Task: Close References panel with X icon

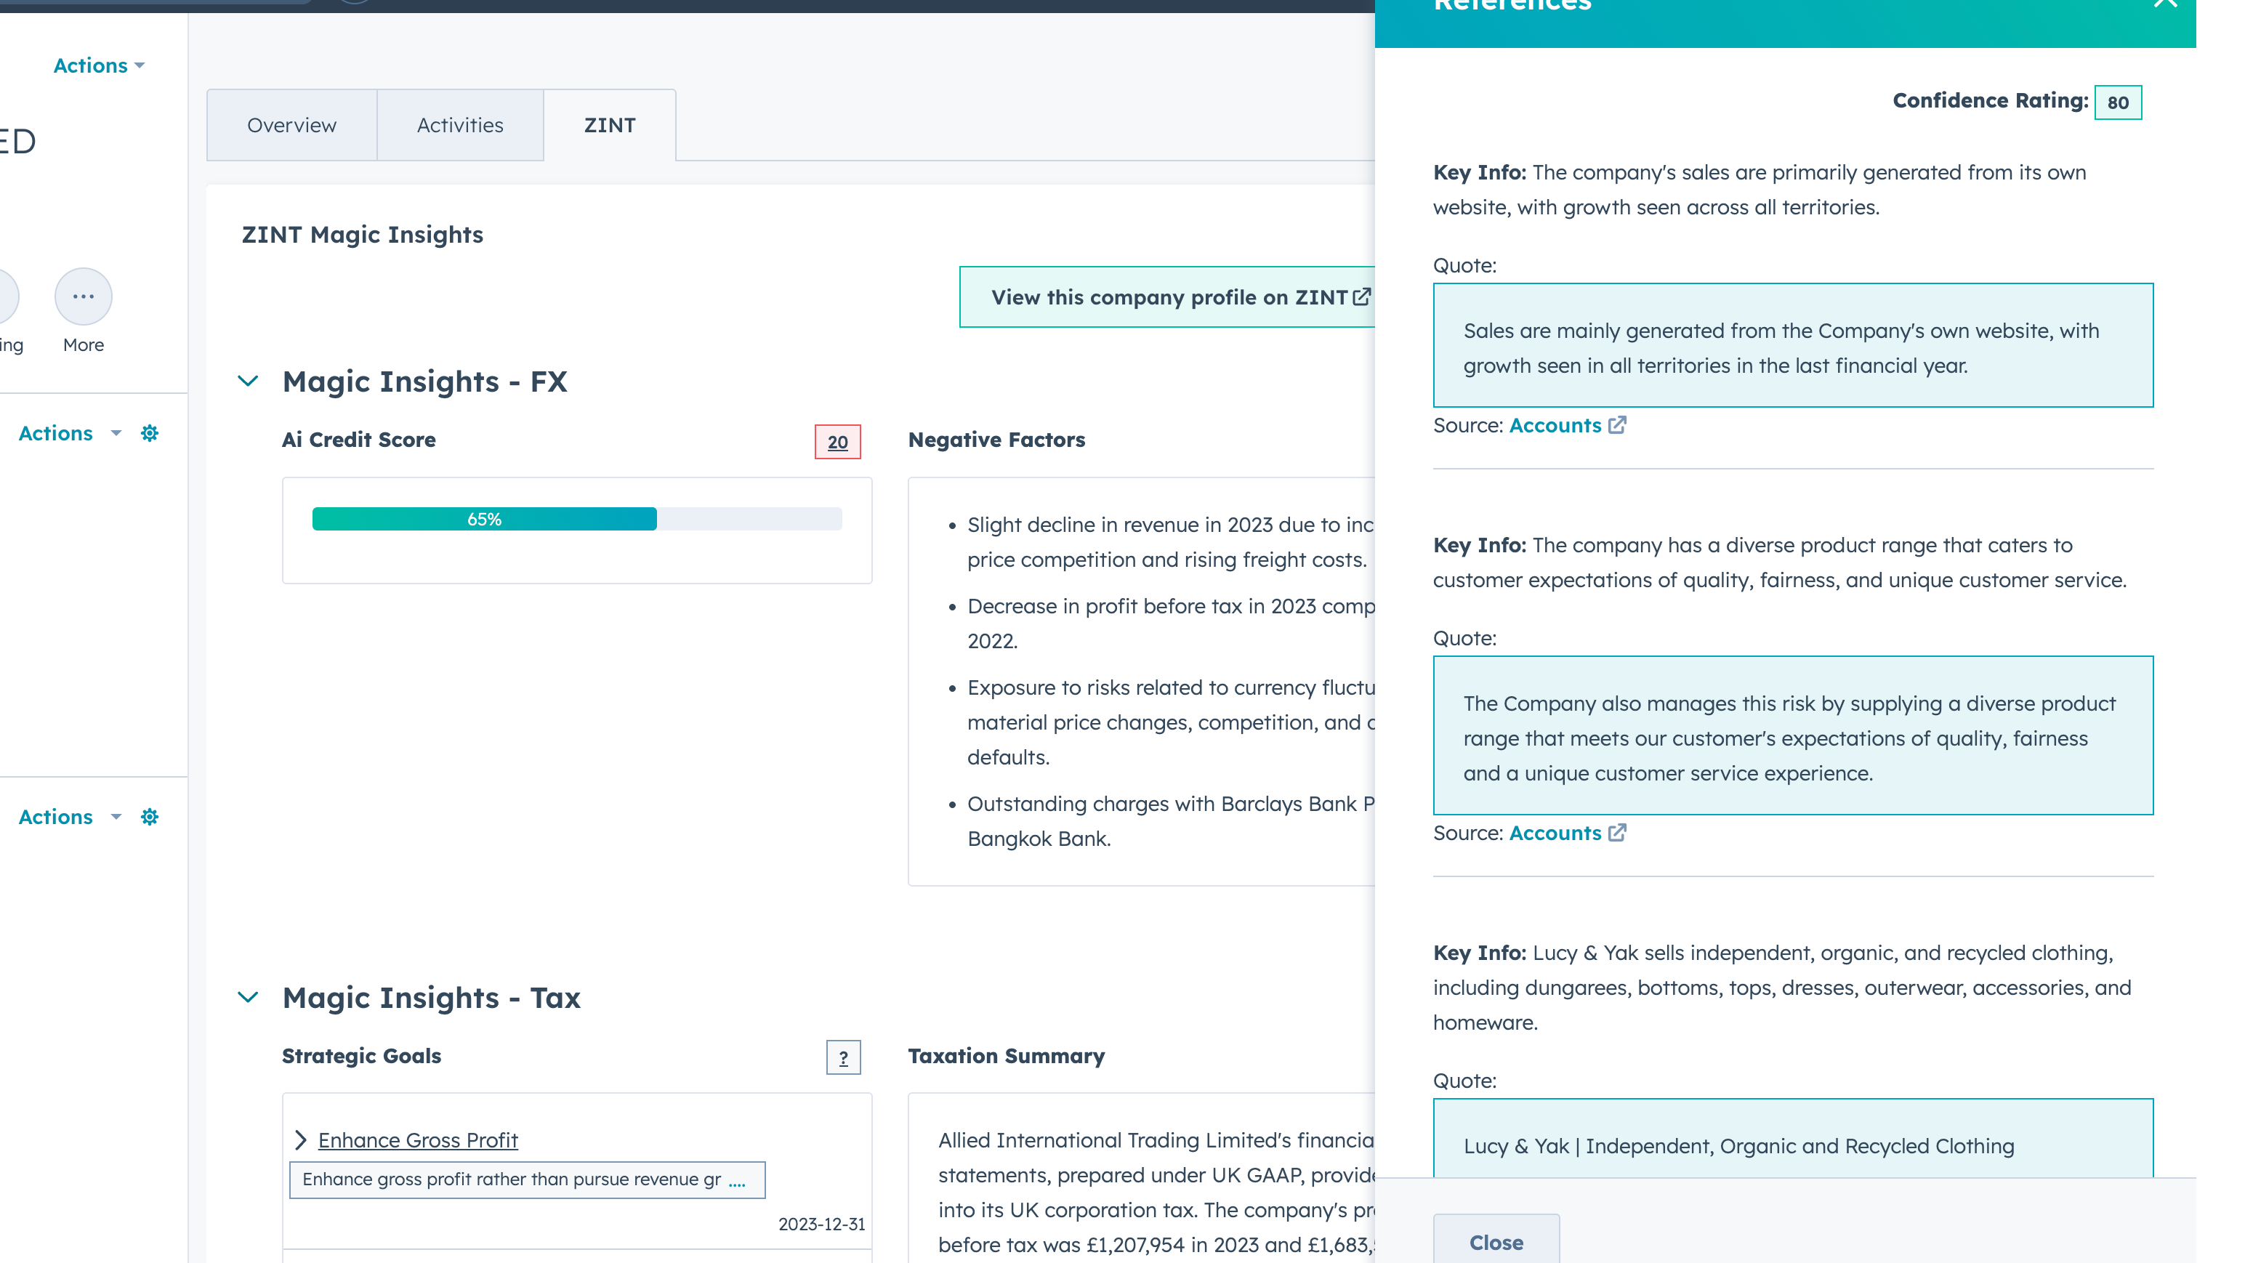Action: coord(2165,4)
